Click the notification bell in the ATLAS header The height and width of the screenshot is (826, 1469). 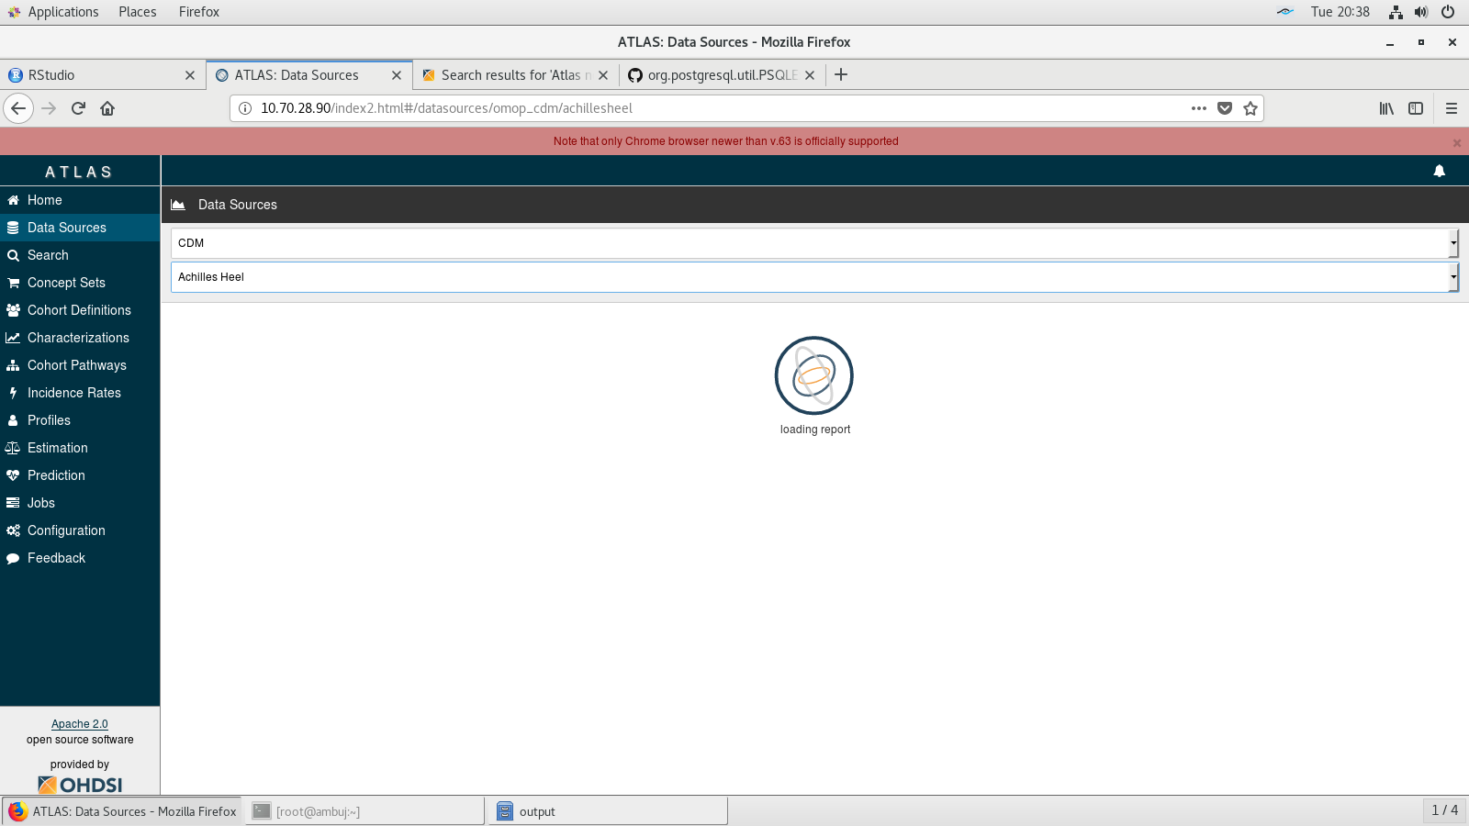(1439, 171)
